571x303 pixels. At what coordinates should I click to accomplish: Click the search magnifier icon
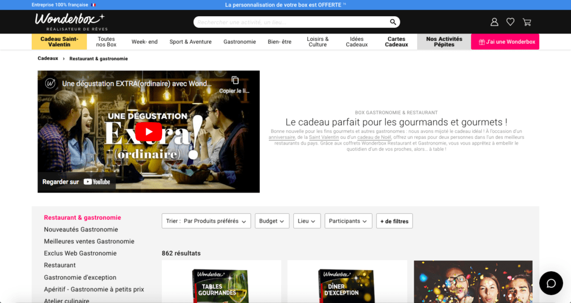coord(393,22)
